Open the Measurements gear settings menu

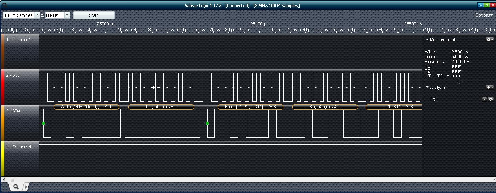click(x=489, y=40)
